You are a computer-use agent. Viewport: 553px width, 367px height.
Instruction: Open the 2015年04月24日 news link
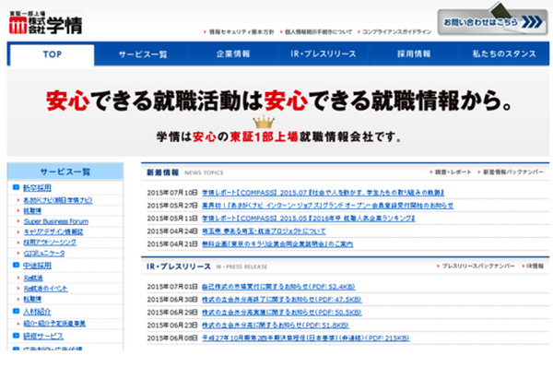264,231
